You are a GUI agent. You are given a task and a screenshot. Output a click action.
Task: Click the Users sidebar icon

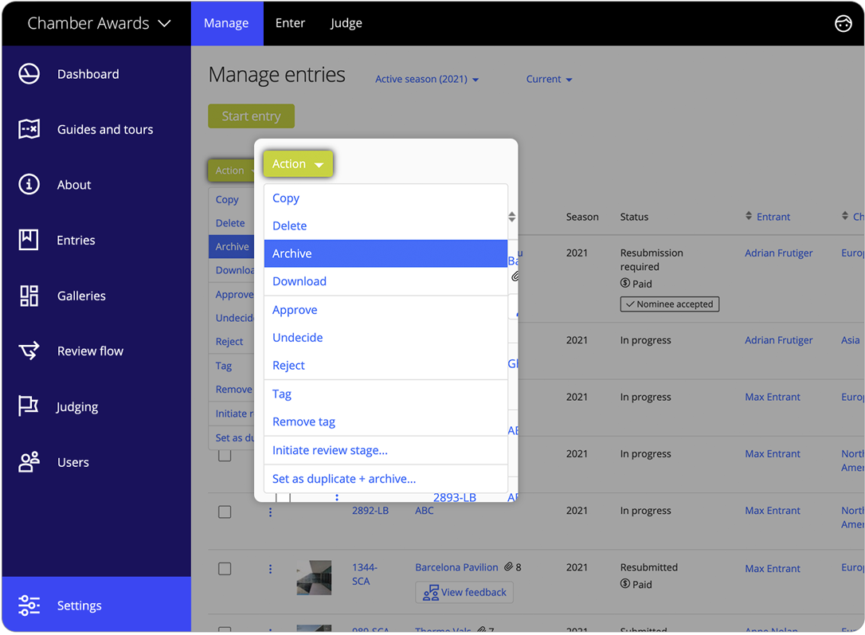click(29, 462)
